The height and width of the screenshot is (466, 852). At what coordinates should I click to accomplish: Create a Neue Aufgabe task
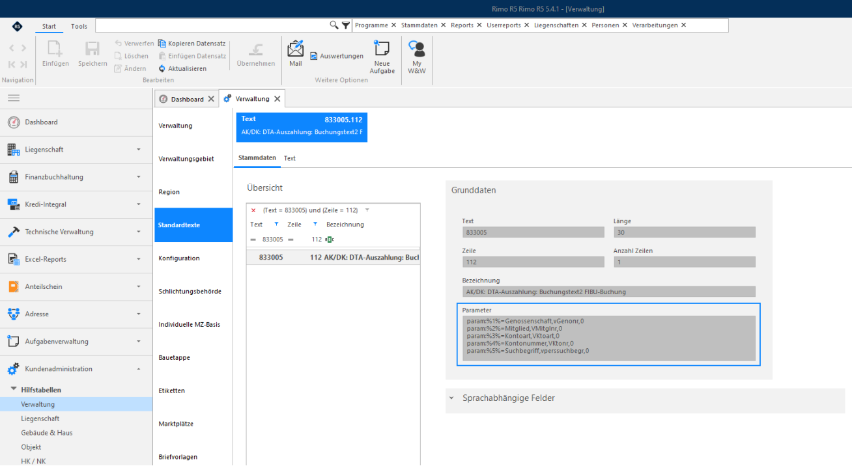point(382,57)
